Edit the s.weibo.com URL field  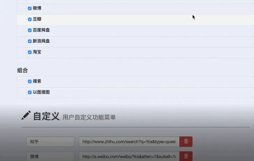tap(129, 156)
